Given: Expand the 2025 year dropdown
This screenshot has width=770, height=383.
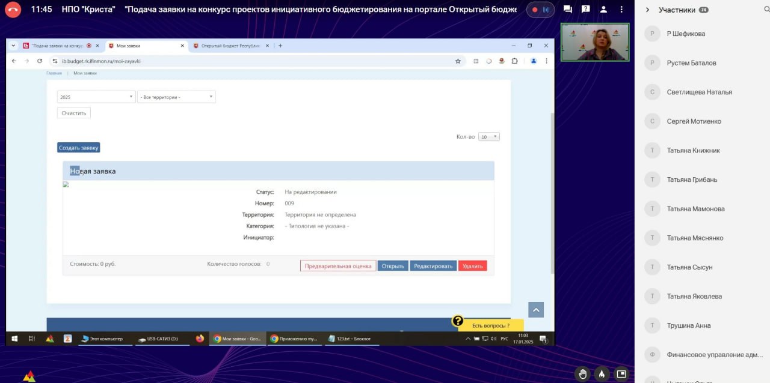Looking at the screenshot, I should point(96,97).
